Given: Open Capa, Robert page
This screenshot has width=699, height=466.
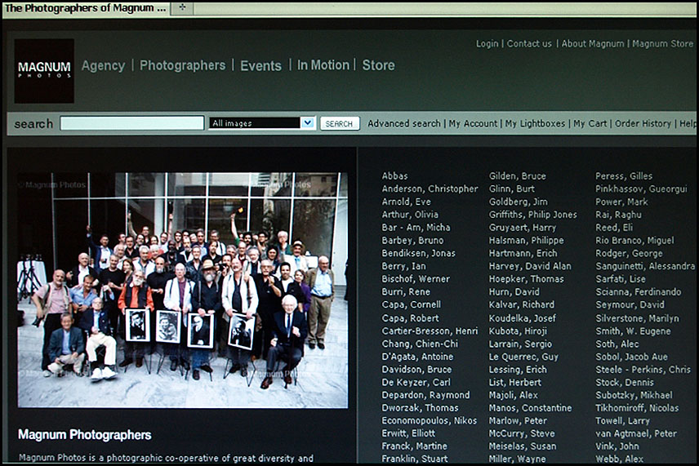Looking at the screenshot, I should [410, 318].
